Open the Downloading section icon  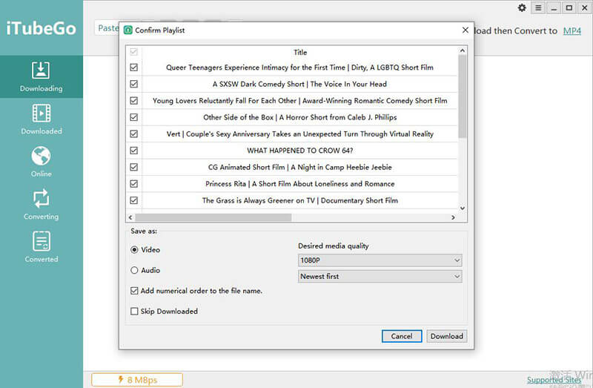click(41, 70)
